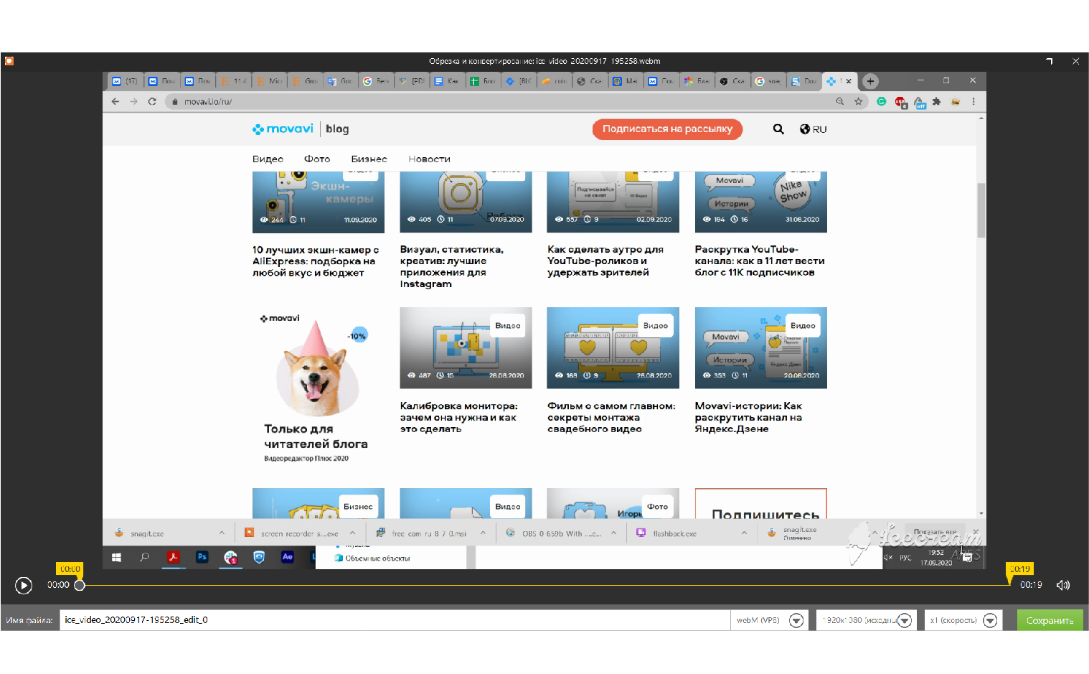The width and height of the screenshot is (1089, 674).
Task: Click the browser back arrow
Action: [x=115, y=102]
